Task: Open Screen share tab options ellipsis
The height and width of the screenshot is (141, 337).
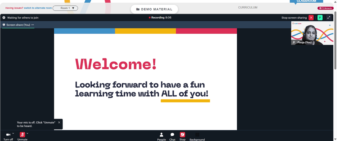Action: [x=33, y=25]
